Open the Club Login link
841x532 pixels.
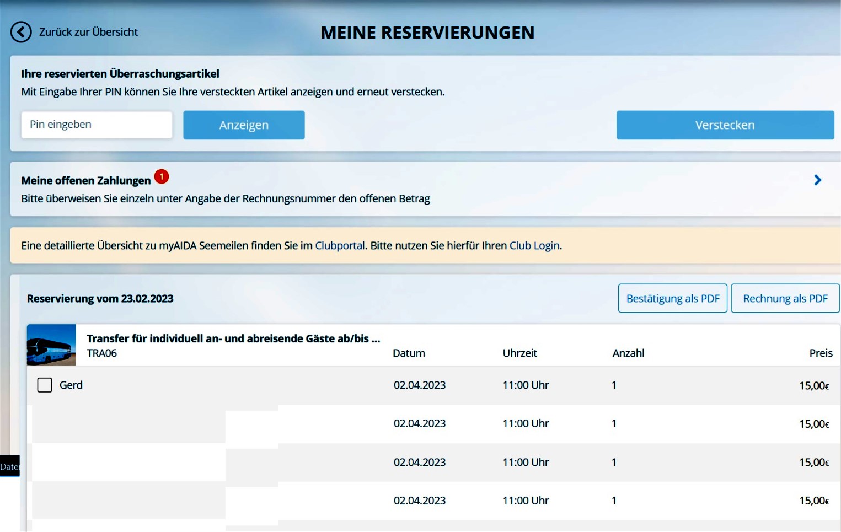pyautogui.click(x=534, y=246)
